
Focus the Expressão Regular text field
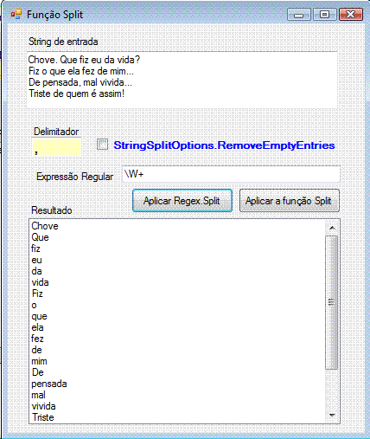pyautogui.click(x=231, y=174)
